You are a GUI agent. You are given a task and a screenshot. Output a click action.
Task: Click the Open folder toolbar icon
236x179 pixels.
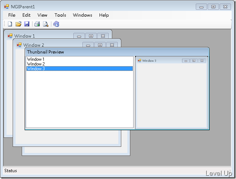(18, 24)
